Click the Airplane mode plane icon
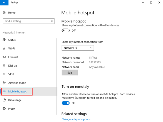This screenshot has width=163, height=122. (4, 83)
